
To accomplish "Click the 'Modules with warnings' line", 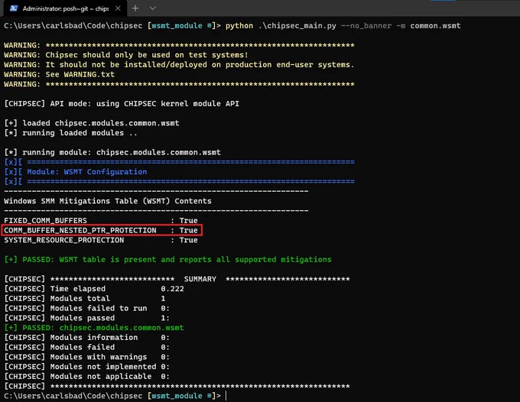I will click(x=87, y=357).
